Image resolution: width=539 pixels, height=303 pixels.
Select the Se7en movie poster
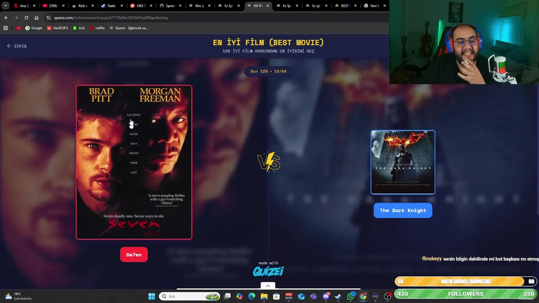click(134, 162)
